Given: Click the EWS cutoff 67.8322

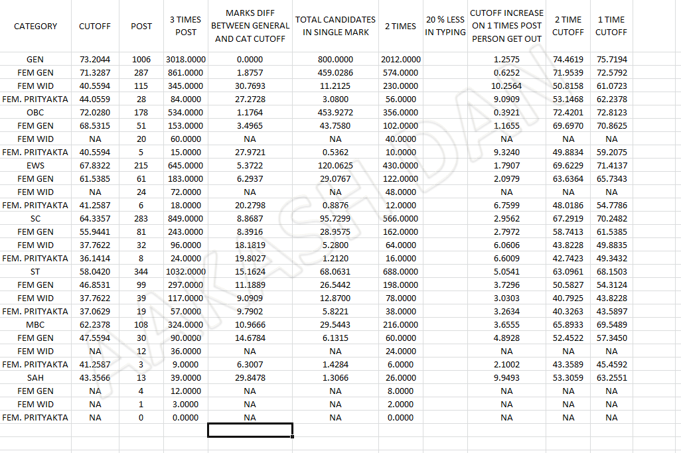Looking at the screenshot, I should pos(95,165).
